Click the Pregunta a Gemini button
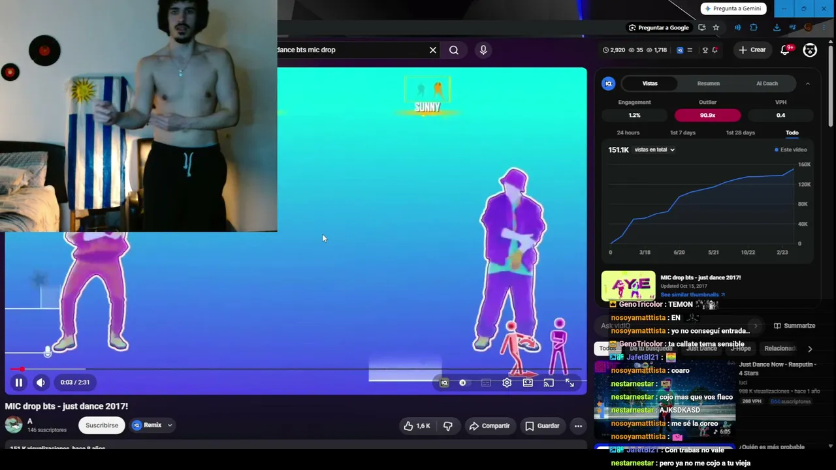836x470 pixels. (732, 8)
